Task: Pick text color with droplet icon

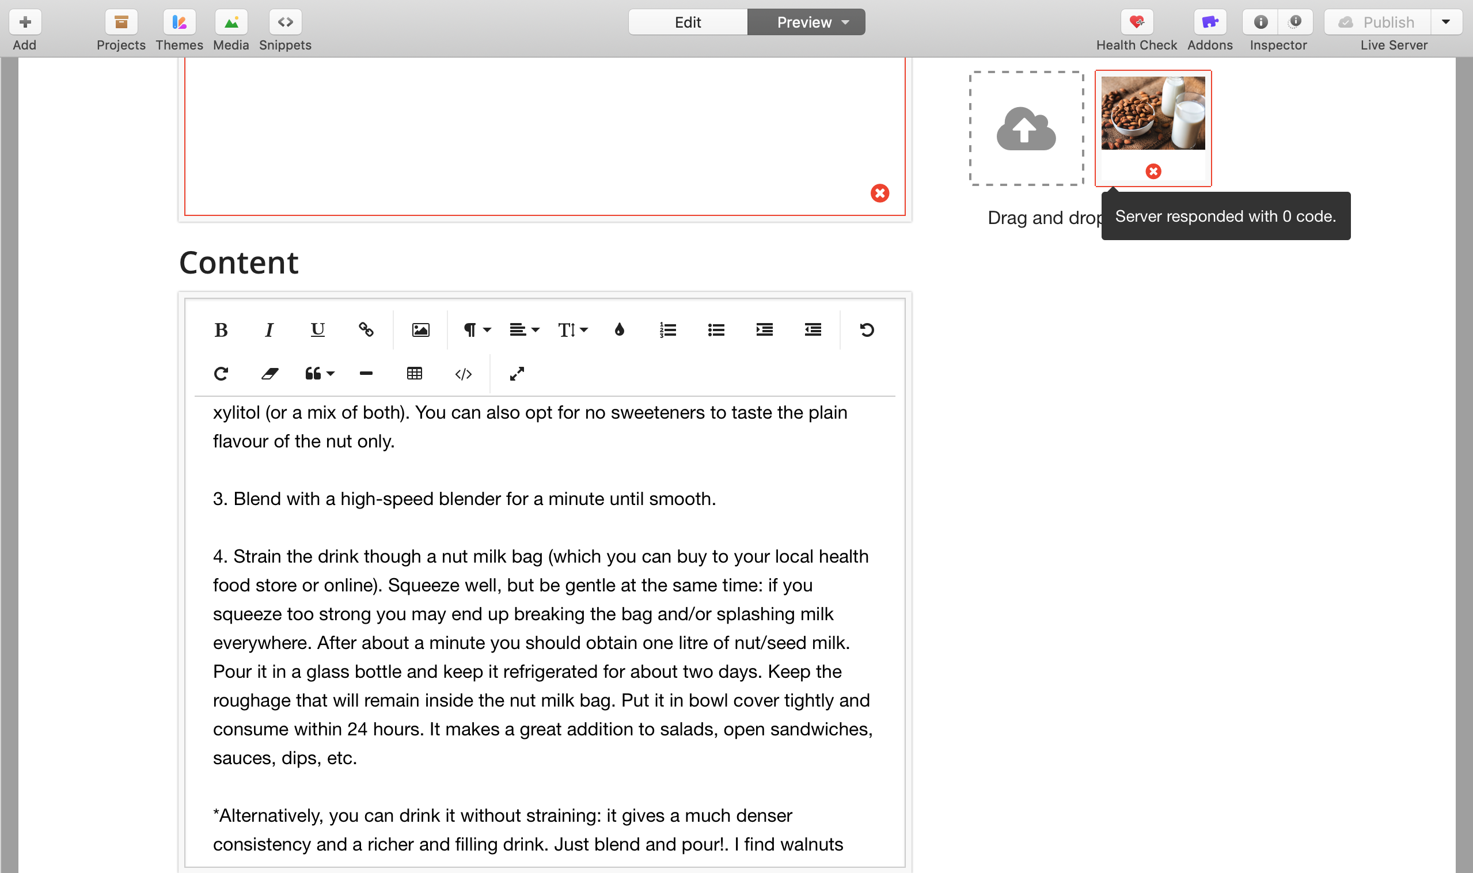Action: [x=620, y=330]
